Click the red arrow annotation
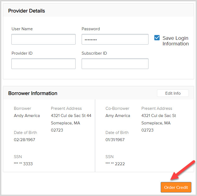This screenshot has height=196, width=197. [183, 170]
